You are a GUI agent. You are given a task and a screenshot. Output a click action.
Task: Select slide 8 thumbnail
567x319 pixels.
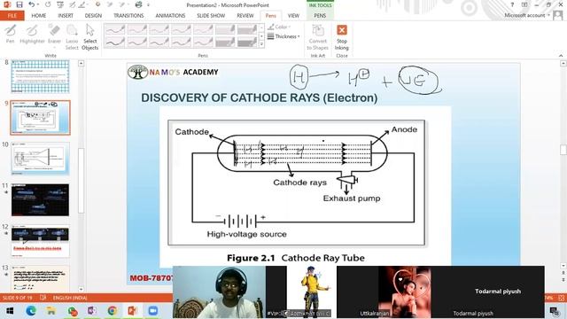tap(40, 76)
